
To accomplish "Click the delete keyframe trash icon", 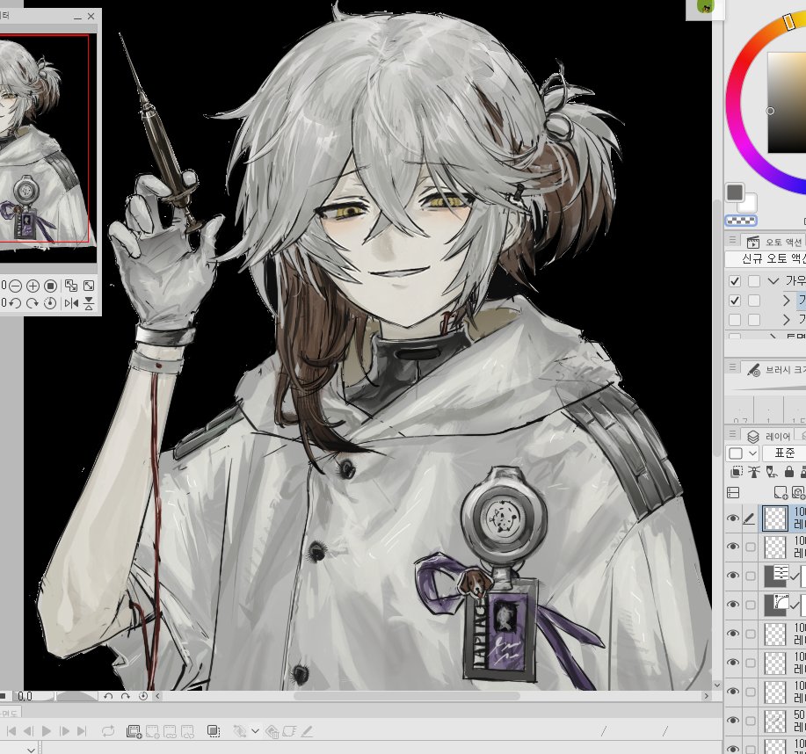I will pos(272,731).
